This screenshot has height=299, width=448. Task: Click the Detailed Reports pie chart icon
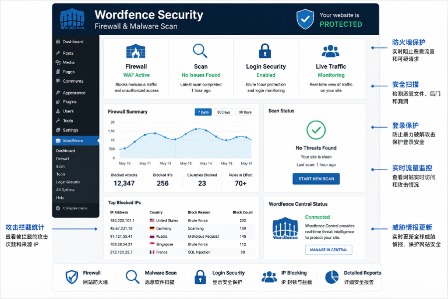[x=331, y=277]
